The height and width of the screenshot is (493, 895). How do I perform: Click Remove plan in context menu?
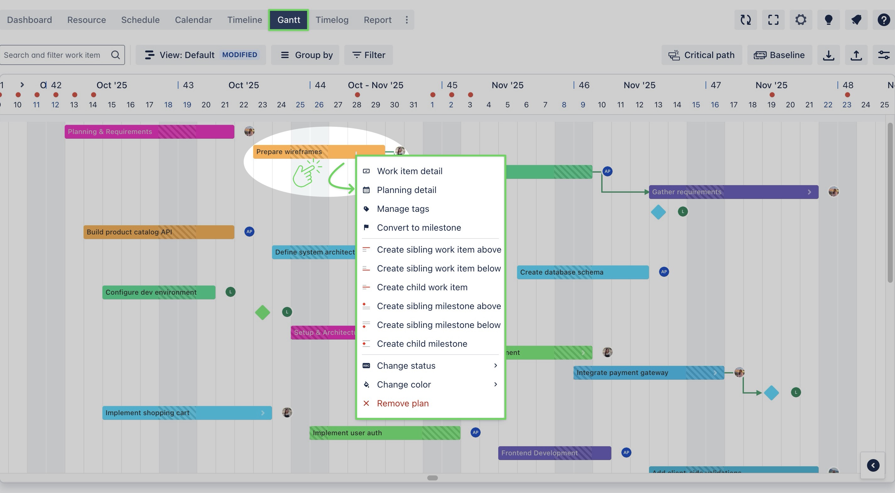pos(402,403)
